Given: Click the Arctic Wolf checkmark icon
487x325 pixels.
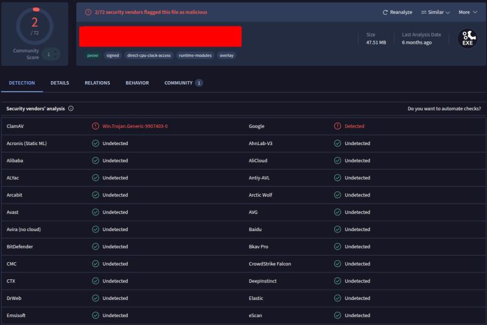Looking at the screenshot, I should [x=337, y=195].
